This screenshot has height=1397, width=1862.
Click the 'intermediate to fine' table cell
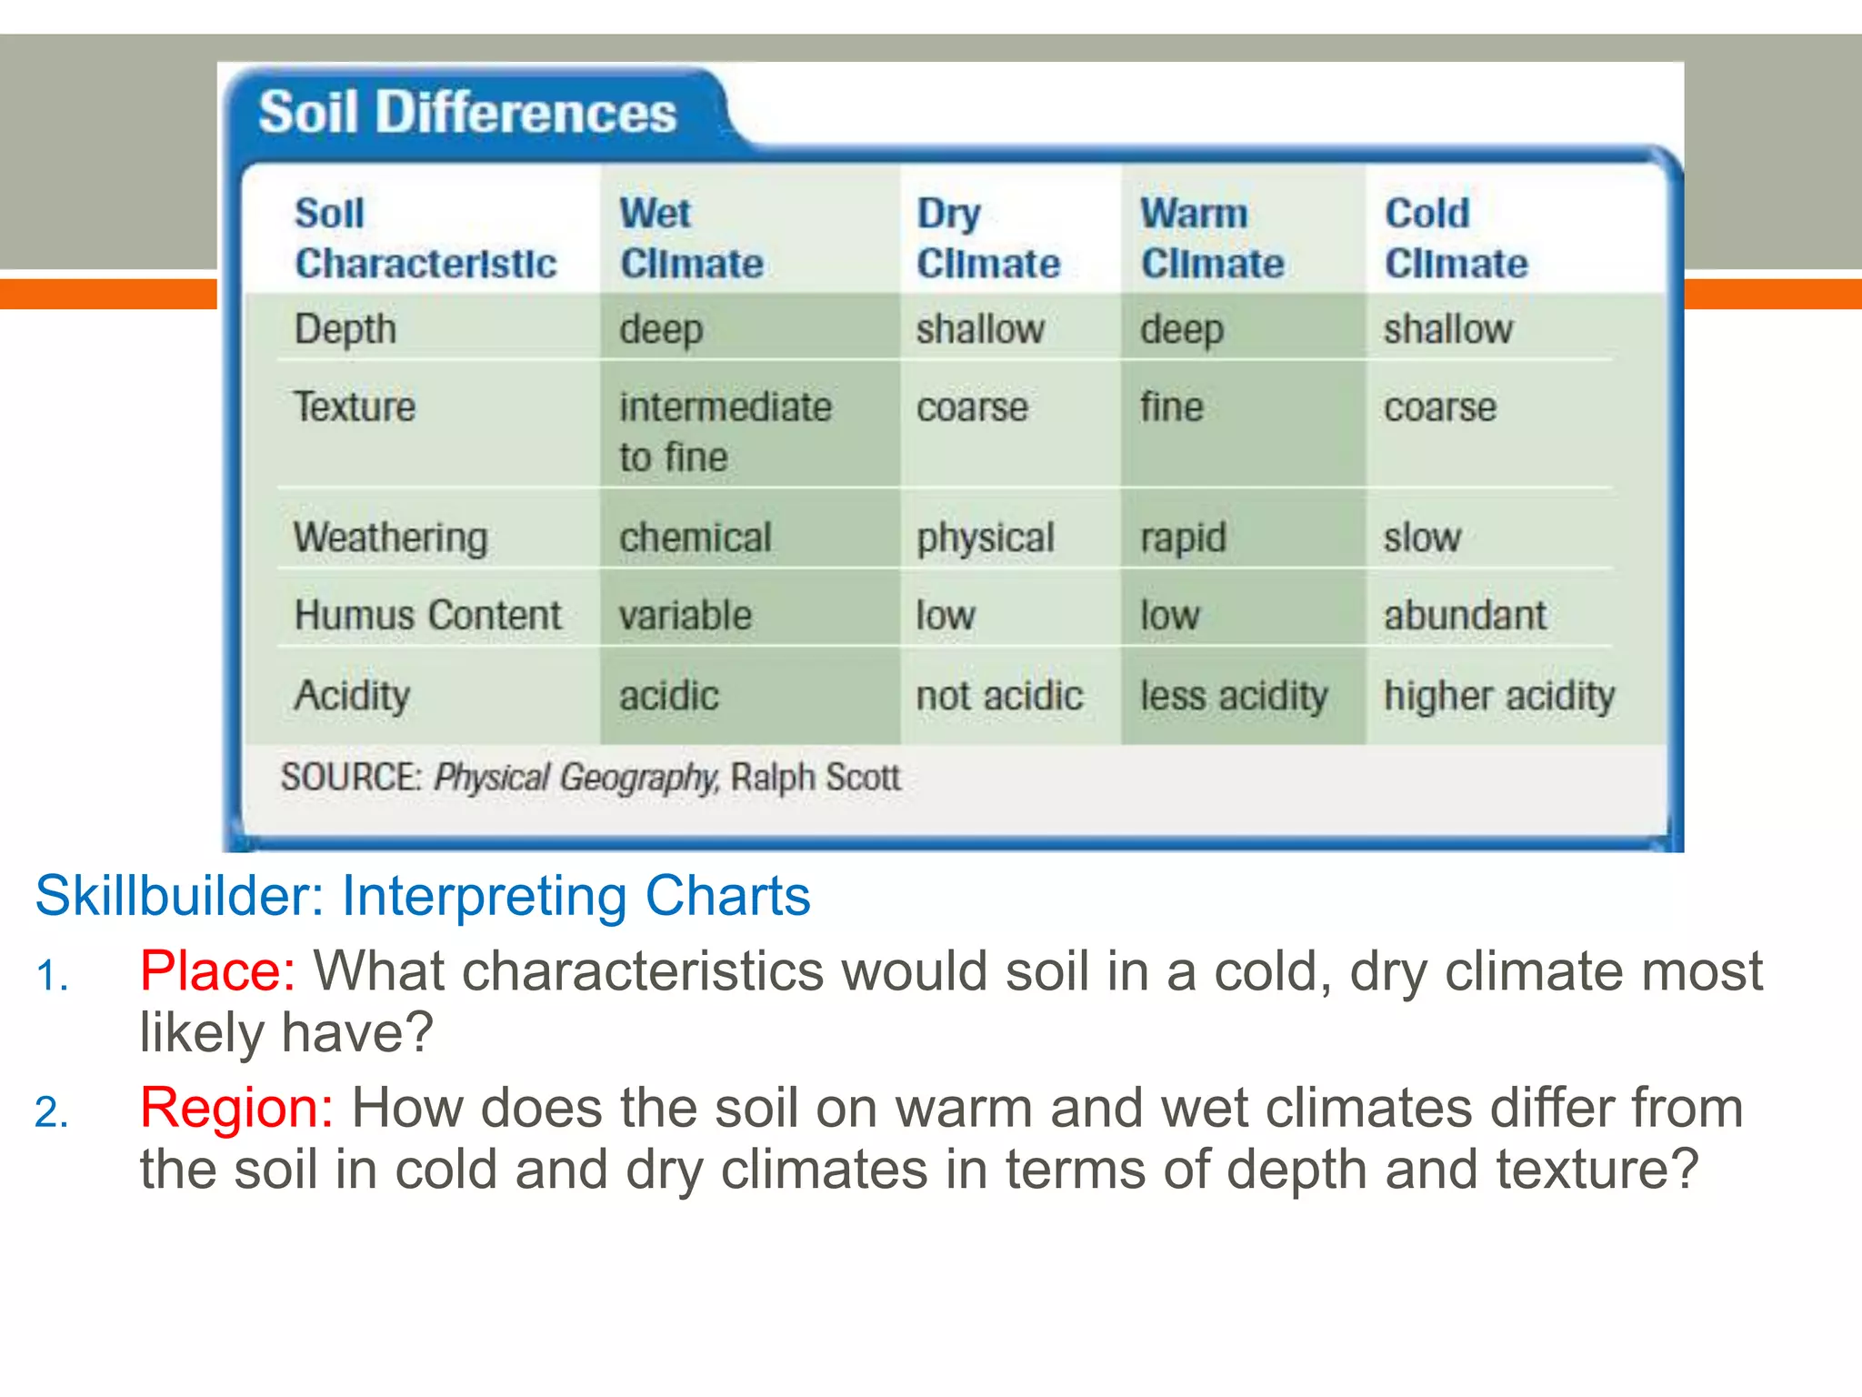pyautogui.click(x=726, y=431)
